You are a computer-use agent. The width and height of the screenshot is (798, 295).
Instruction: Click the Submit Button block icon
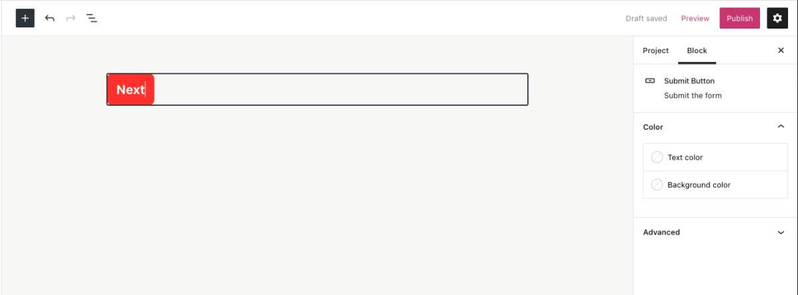[x=650, y=81]
